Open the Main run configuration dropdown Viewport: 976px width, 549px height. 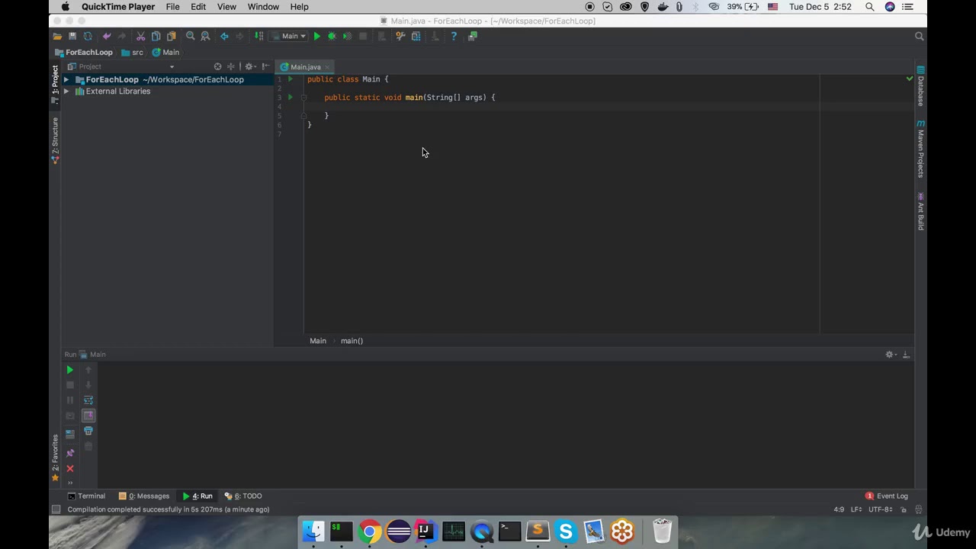coord(291,36)
